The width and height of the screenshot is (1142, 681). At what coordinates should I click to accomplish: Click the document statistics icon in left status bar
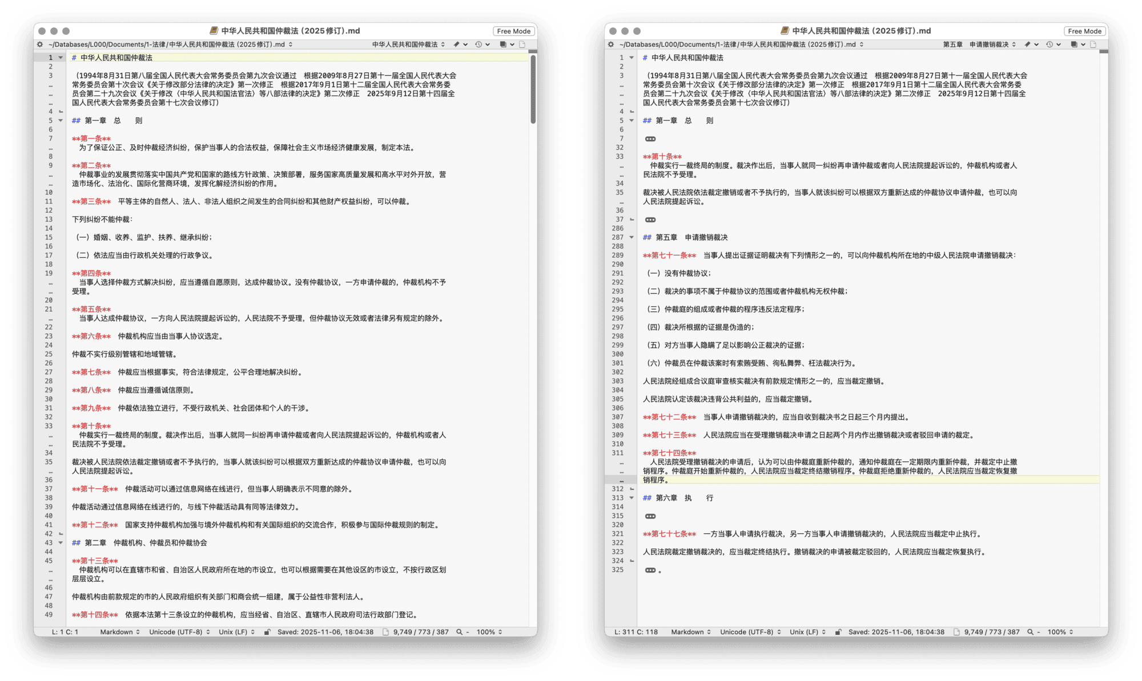pos(386,632)
